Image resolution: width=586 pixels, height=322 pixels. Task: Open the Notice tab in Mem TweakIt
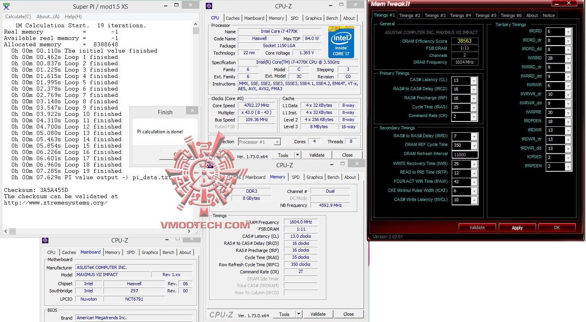tap(549, 15)
